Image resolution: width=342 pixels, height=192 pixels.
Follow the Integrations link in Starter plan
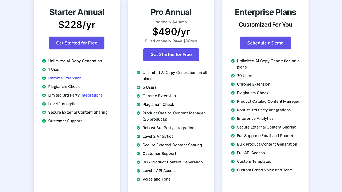[x=91, y=95]
